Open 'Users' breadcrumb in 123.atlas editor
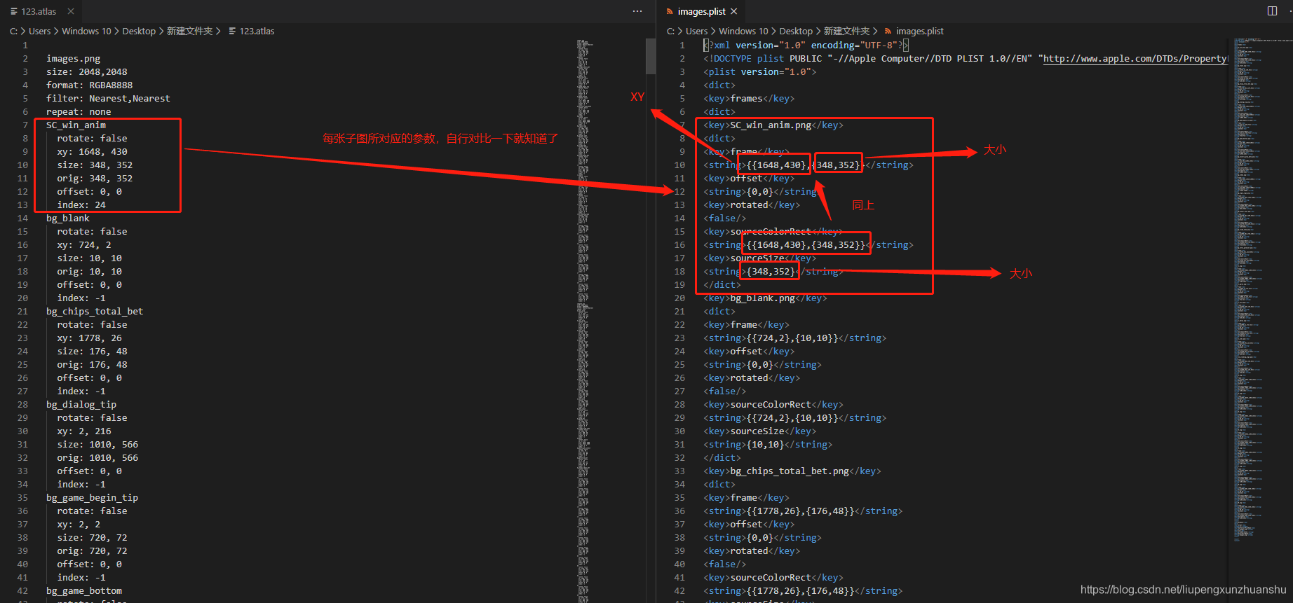The height and width of the screenshot is (603, 1293). [40, 32]
